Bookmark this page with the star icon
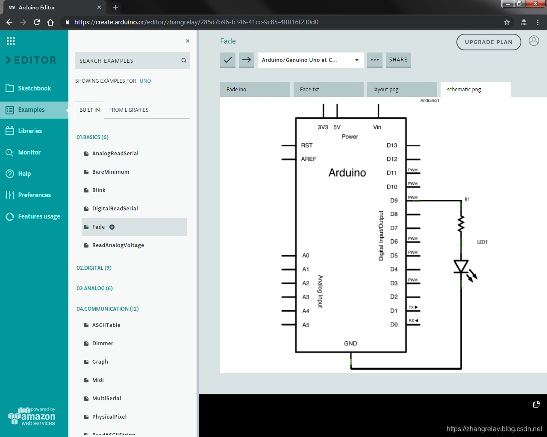This screenshot has width=547, height=437. [x=507, y=22]
